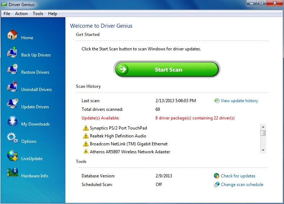Click the Change scan schedule icon

tap(216, 185)
